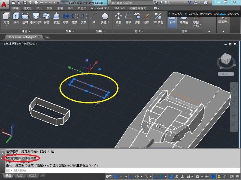The image size is (241, 180).
Task: Add a new drawing tab with plus button
Action: [x=47, y=37]
